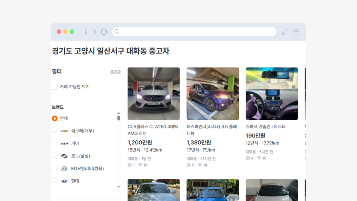Select the 쉐보레(대우) radio button
Image resolution: width=357 pixels, height=201 pixels.
pyautogui.click(x=55, y=130)
